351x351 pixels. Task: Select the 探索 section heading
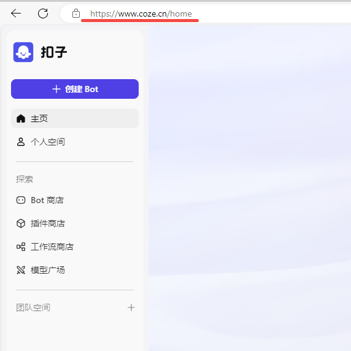click(x=25, y=179)
